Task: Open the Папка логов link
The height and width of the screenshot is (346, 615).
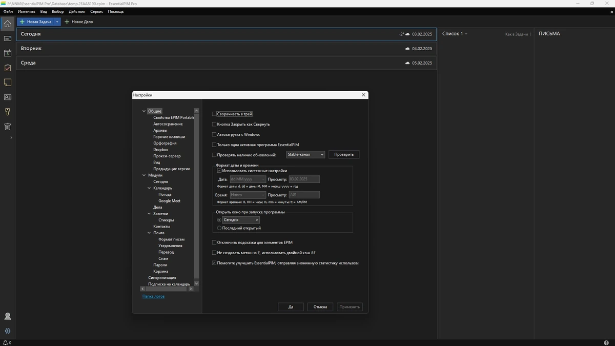Action: pos(154,296)
